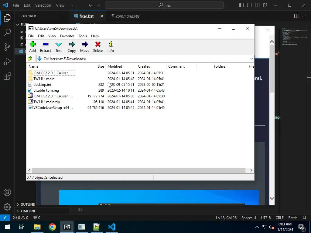Screen dimensions: 311x233
Task: Click the Copy toolbar icon in 7-Zip
Action: pos(72,47)
